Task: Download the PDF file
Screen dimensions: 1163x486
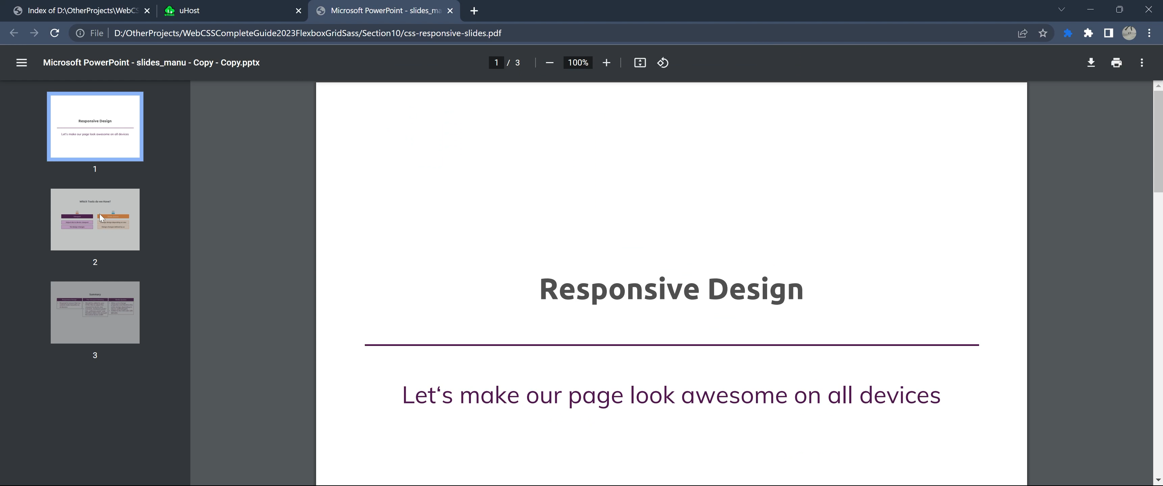Action: pyautogui.click(x=1091, y=63)
